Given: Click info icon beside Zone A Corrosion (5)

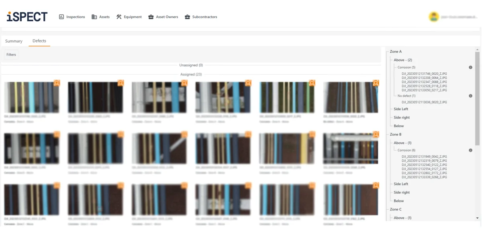Looking at the screenshot, I should tap(470, 67).
